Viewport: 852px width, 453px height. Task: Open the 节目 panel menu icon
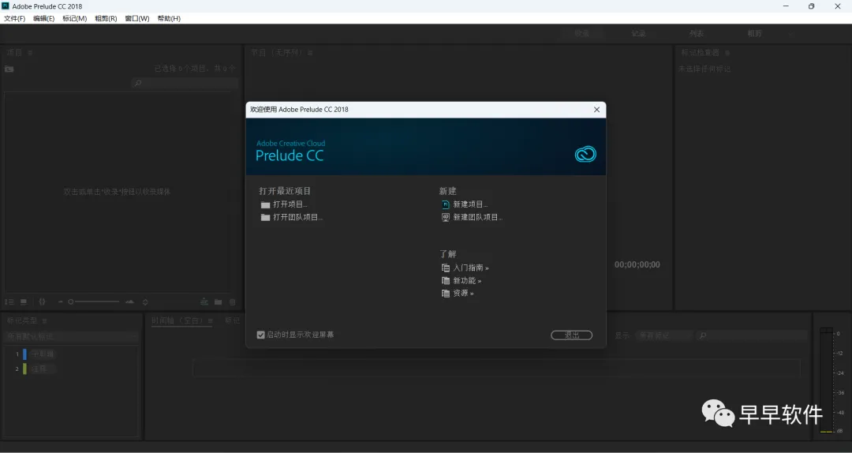pos(310,53)
